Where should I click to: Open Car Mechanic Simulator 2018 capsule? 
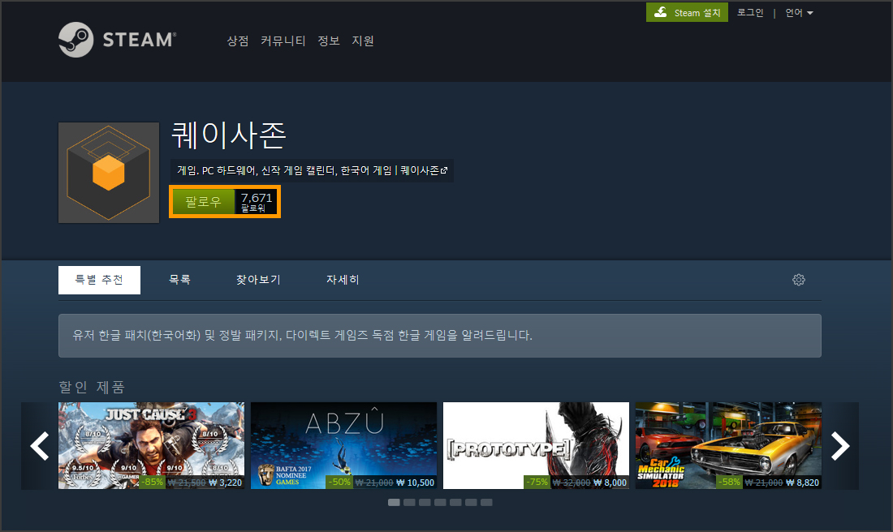(728, 445)
